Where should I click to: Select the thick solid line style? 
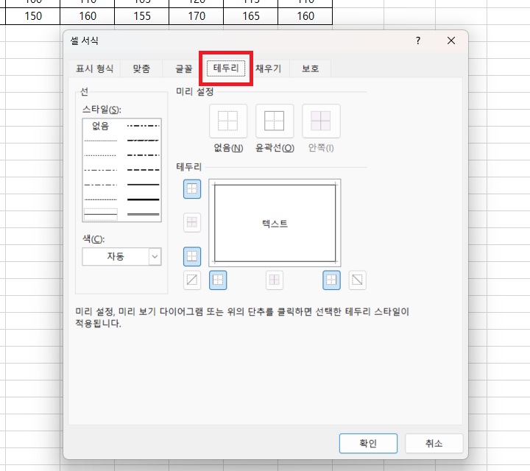click(x=144, y=199)
